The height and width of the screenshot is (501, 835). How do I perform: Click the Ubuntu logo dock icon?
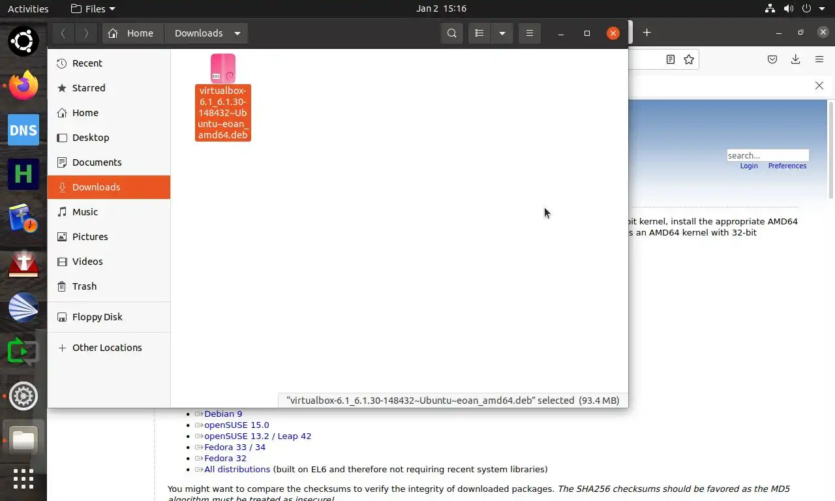pyautogui.click(x=23, y=42)
